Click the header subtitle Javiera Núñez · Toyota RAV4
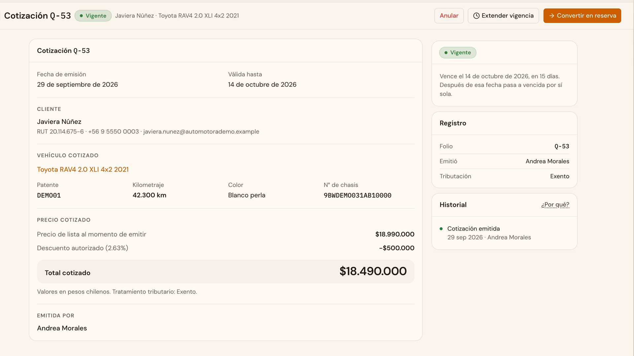Screen dimensions: 634x356 tap(177, 16)
